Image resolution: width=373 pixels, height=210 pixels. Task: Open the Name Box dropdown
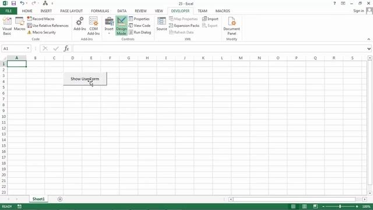tap(28, 48)
